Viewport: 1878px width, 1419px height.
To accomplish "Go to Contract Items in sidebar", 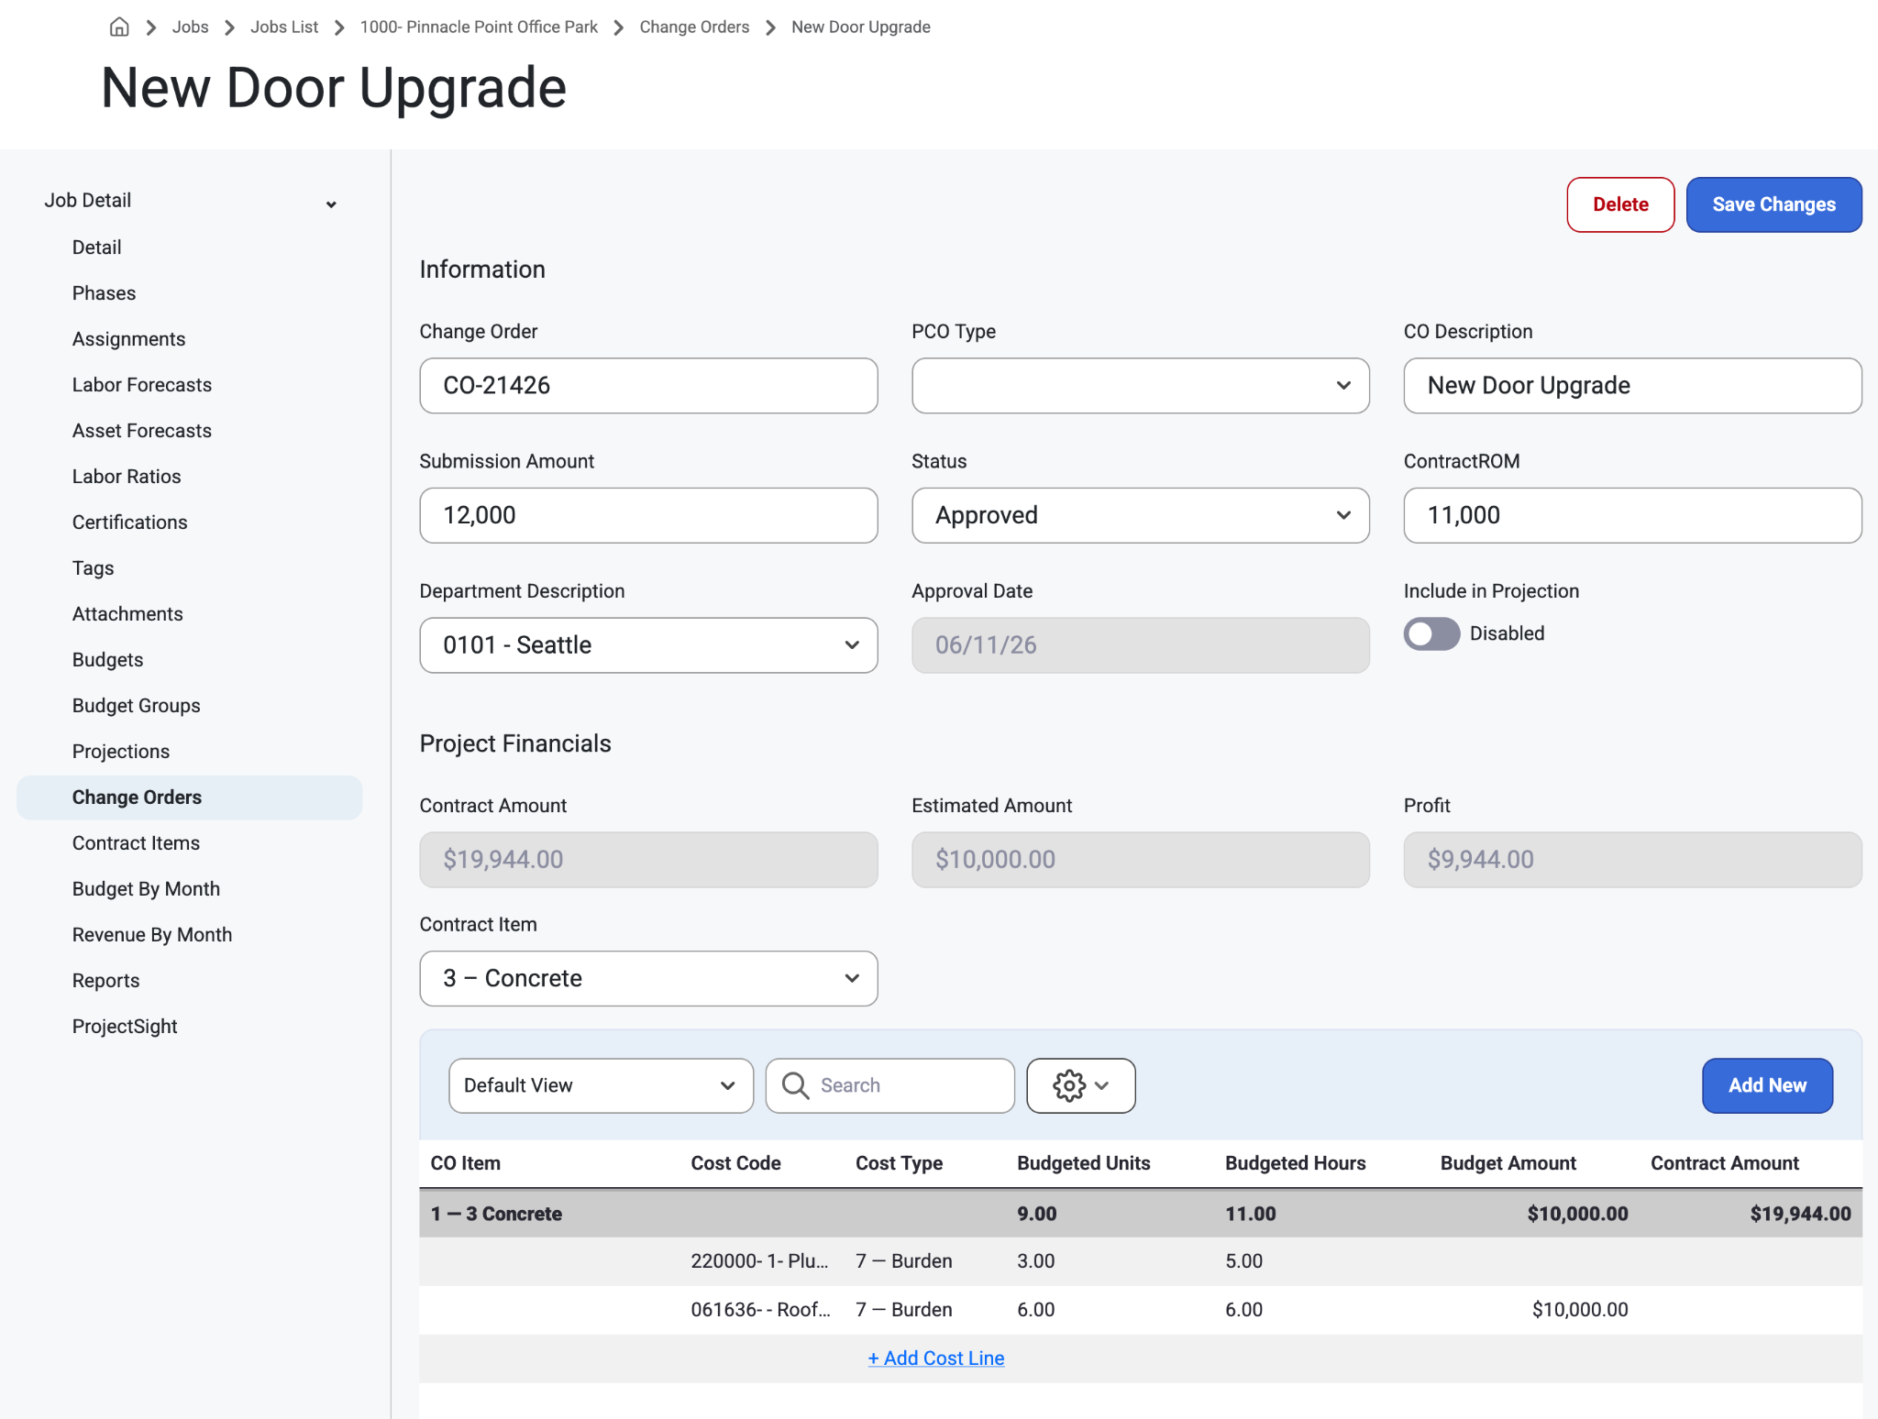I will coord(136,843).
